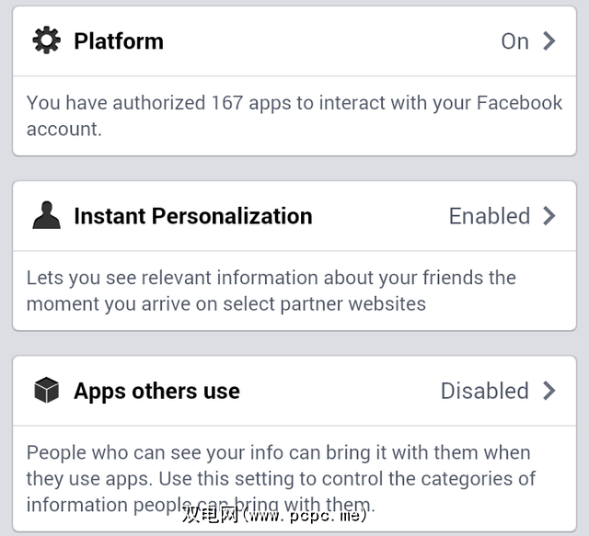Click the Apps others use cube icon
This screenshot has height=536, width=589.
click(x=46, y=391)
